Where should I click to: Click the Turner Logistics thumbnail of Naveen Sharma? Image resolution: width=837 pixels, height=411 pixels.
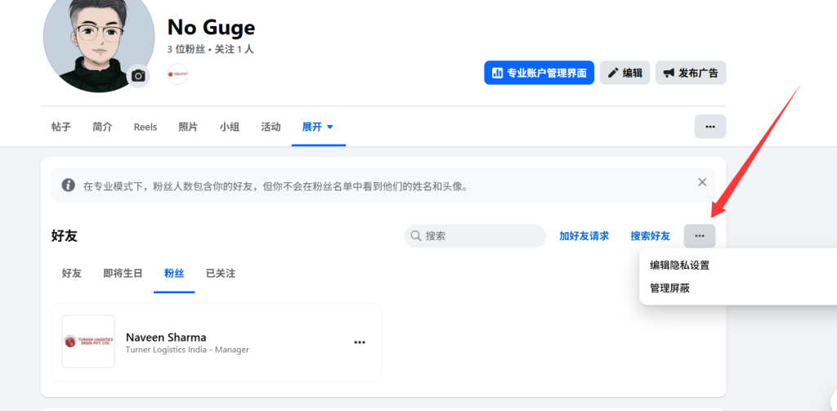point(88,342)
